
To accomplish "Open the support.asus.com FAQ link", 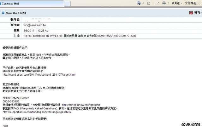I will 37,112.
